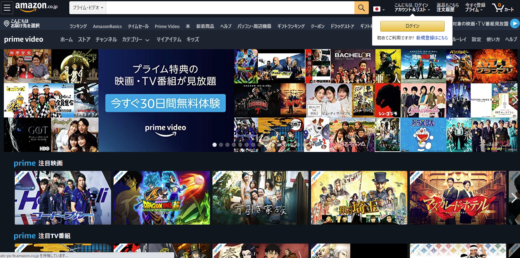Click the delivery location pin icon
The height and width of the screenshot is (258, 520).
[6, 23]
